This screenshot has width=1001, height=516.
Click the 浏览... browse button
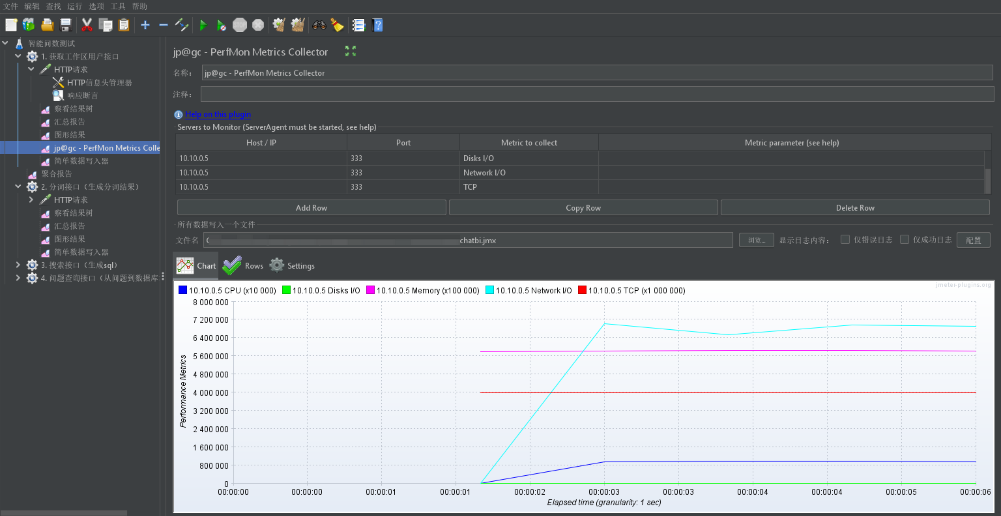756,240
